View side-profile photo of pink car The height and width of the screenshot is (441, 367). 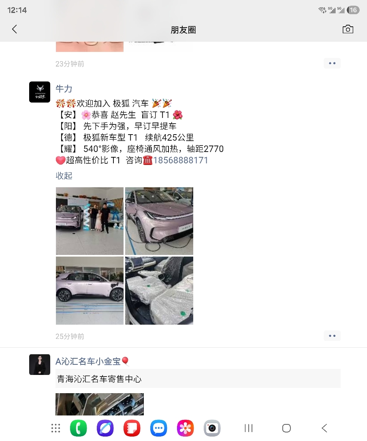(90, 291)
